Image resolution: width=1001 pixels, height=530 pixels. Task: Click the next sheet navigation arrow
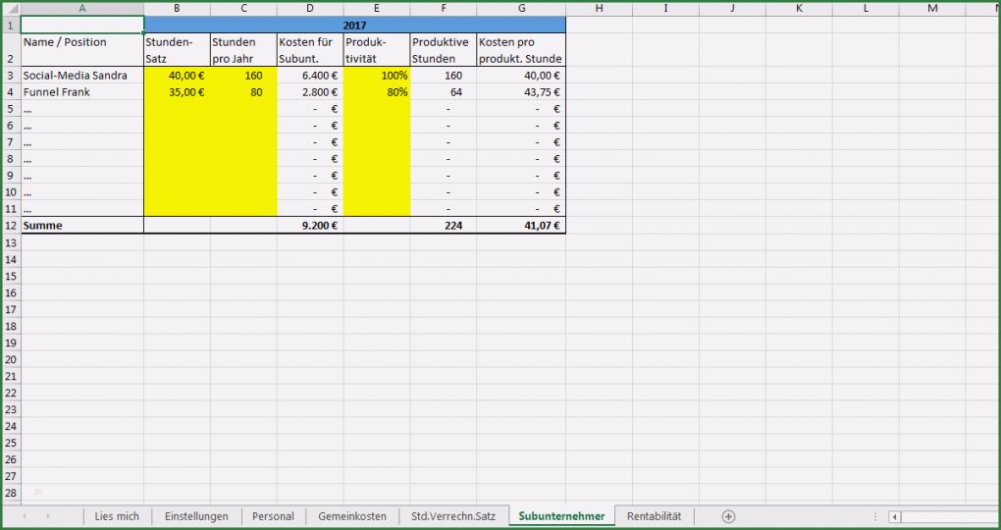[x=47, y=516]
